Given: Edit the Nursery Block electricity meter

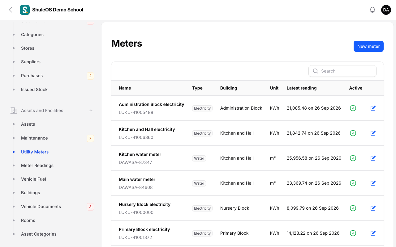Looking at the screenshot, I should click(x=373, y=208).
